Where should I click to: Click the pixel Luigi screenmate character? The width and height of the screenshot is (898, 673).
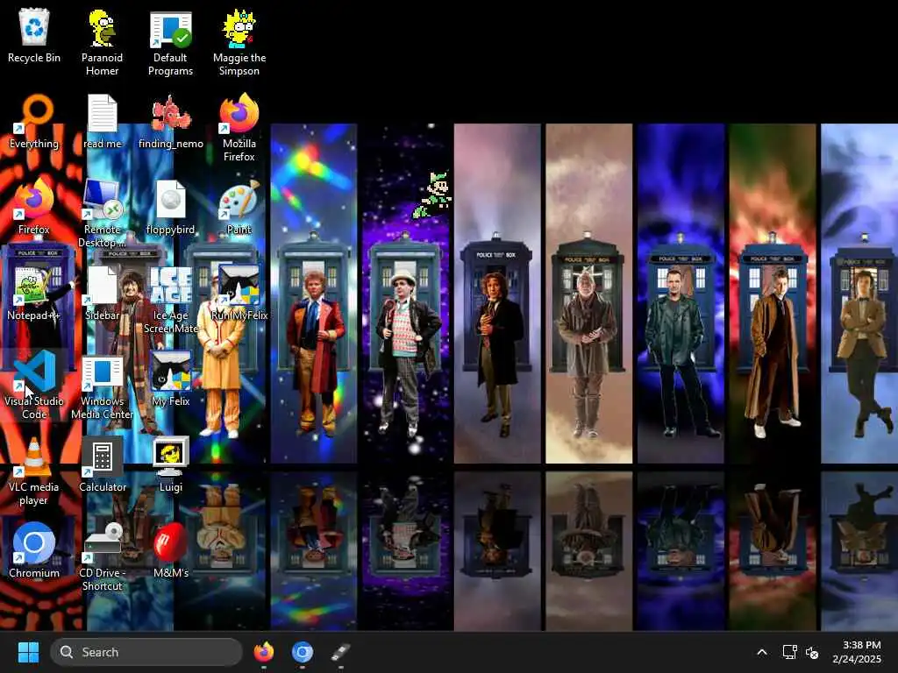(x=433, y=195)
